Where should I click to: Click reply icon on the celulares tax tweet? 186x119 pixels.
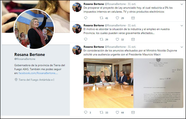point(86,18)
